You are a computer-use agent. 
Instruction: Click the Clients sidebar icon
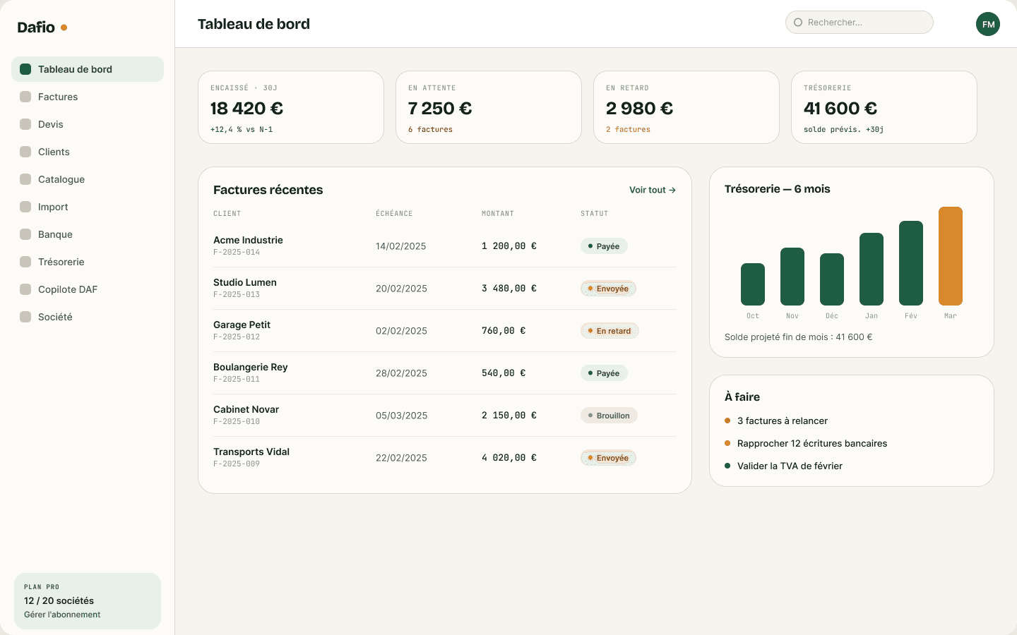pos(25,152)
